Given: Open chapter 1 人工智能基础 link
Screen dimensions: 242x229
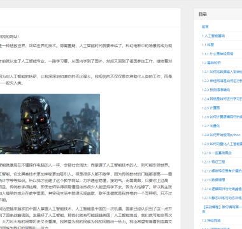Looking at the screenshot, I should click(x=213, y=36).
